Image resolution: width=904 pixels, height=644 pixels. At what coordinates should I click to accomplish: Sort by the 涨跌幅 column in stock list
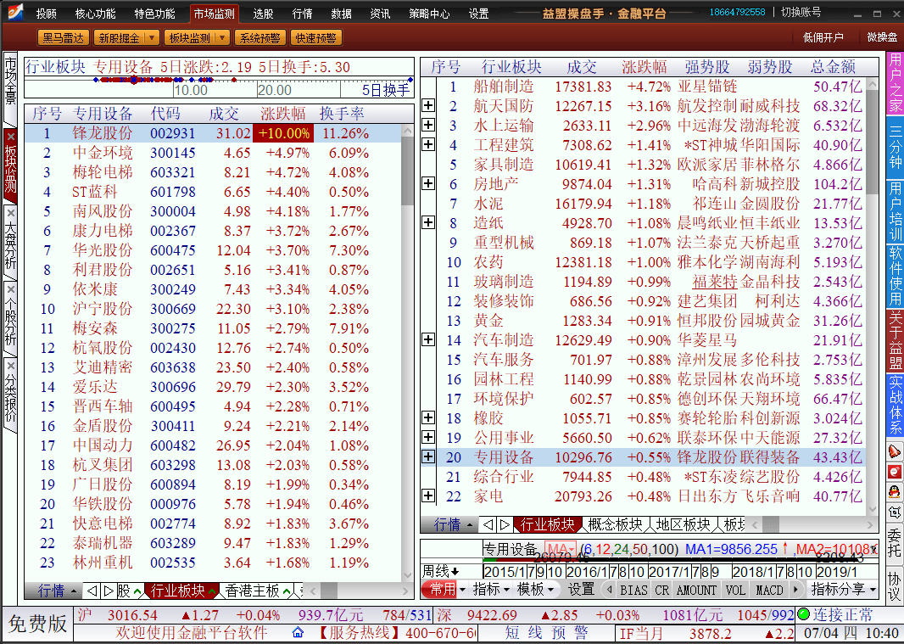pyautogui.click(x=283, y=114)
